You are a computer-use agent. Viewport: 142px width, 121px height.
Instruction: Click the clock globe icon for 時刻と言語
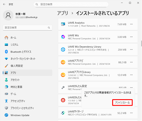pyautogui.click(x=6, y=87)
